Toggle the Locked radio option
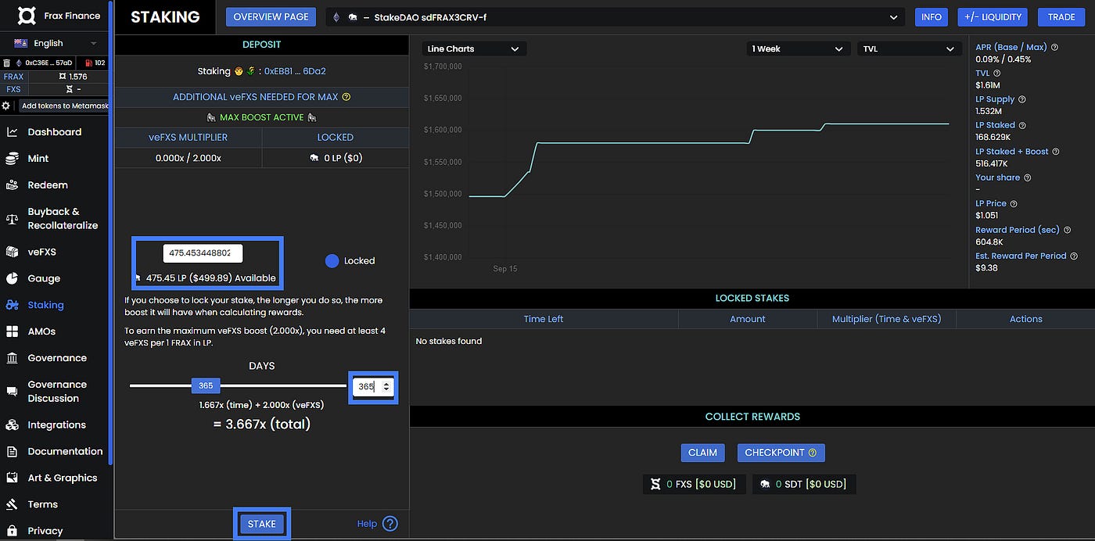1095x541 pixels. point(332,261)
